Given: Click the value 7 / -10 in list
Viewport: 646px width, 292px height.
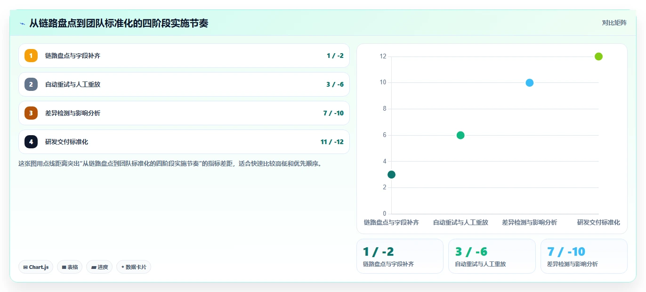Looking at the screenshot, I should coord(333,113).
